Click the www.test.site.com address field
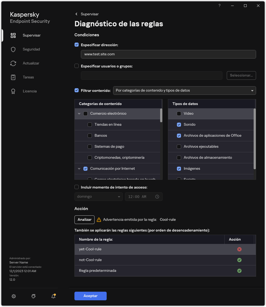 [168, 54]
